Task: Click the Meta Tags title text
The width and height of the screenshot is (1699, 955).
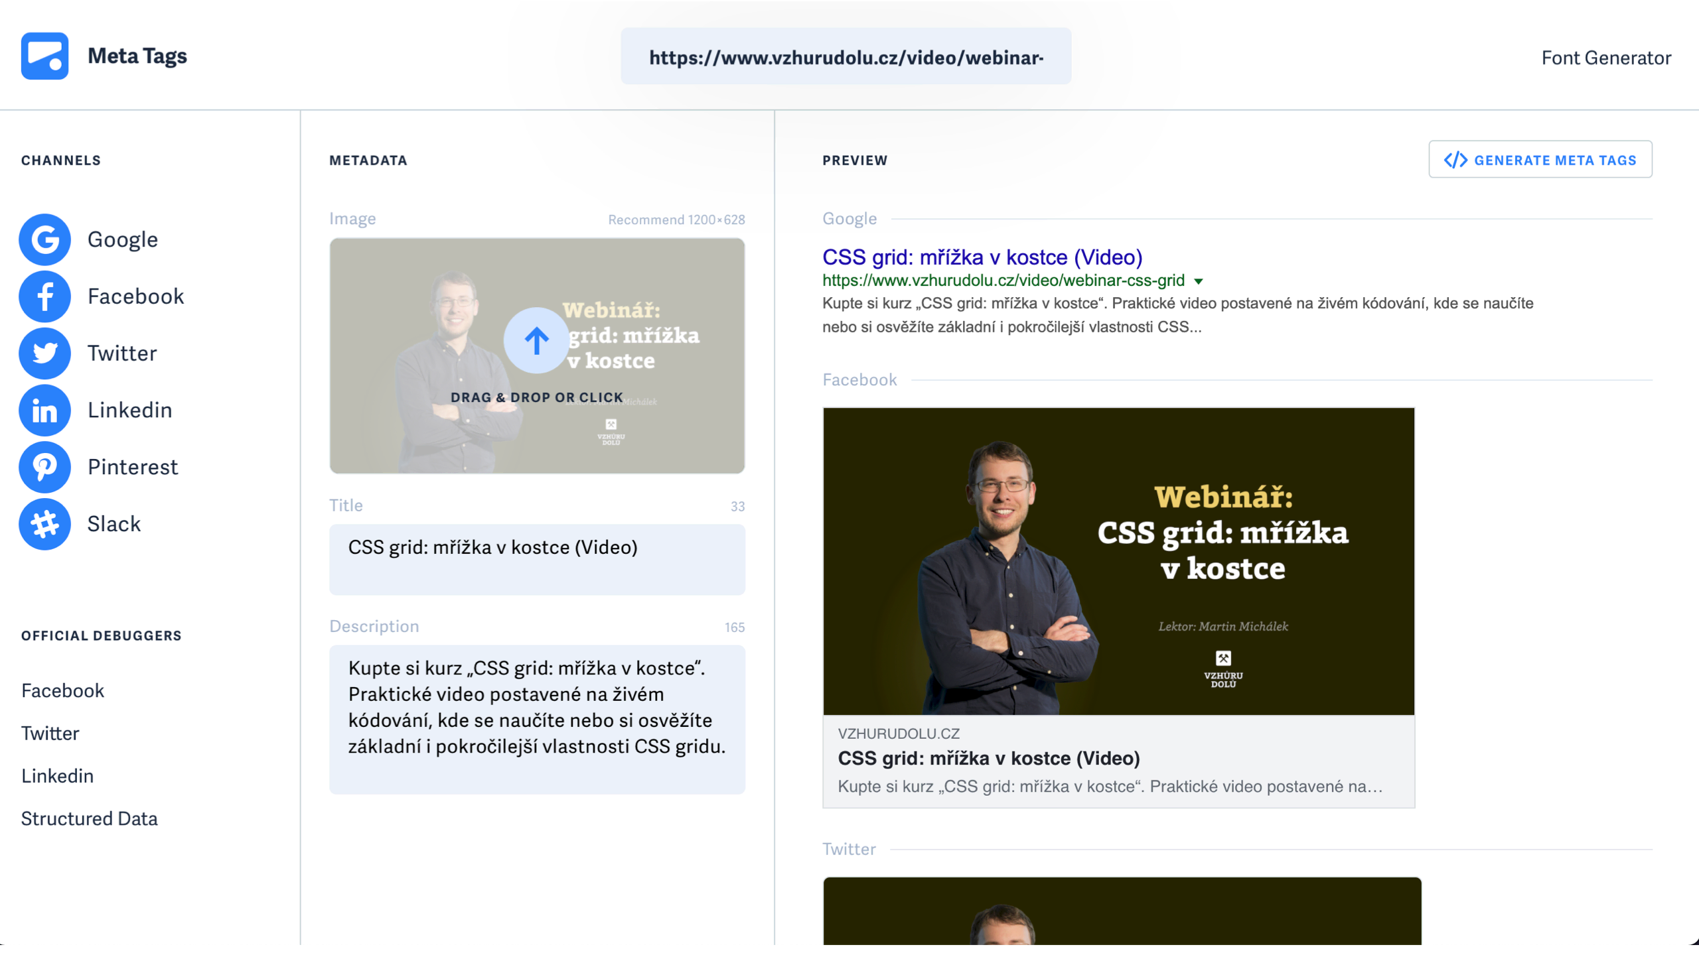Action: click(x=137, y=56)
